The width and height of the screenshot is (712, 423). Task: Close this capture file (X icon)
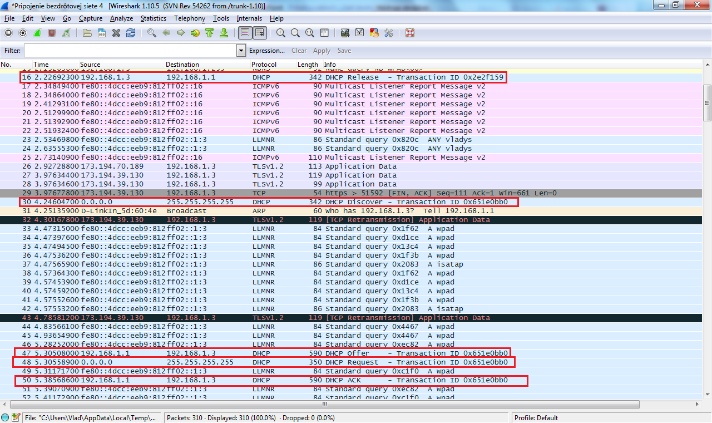coord(116,33)
